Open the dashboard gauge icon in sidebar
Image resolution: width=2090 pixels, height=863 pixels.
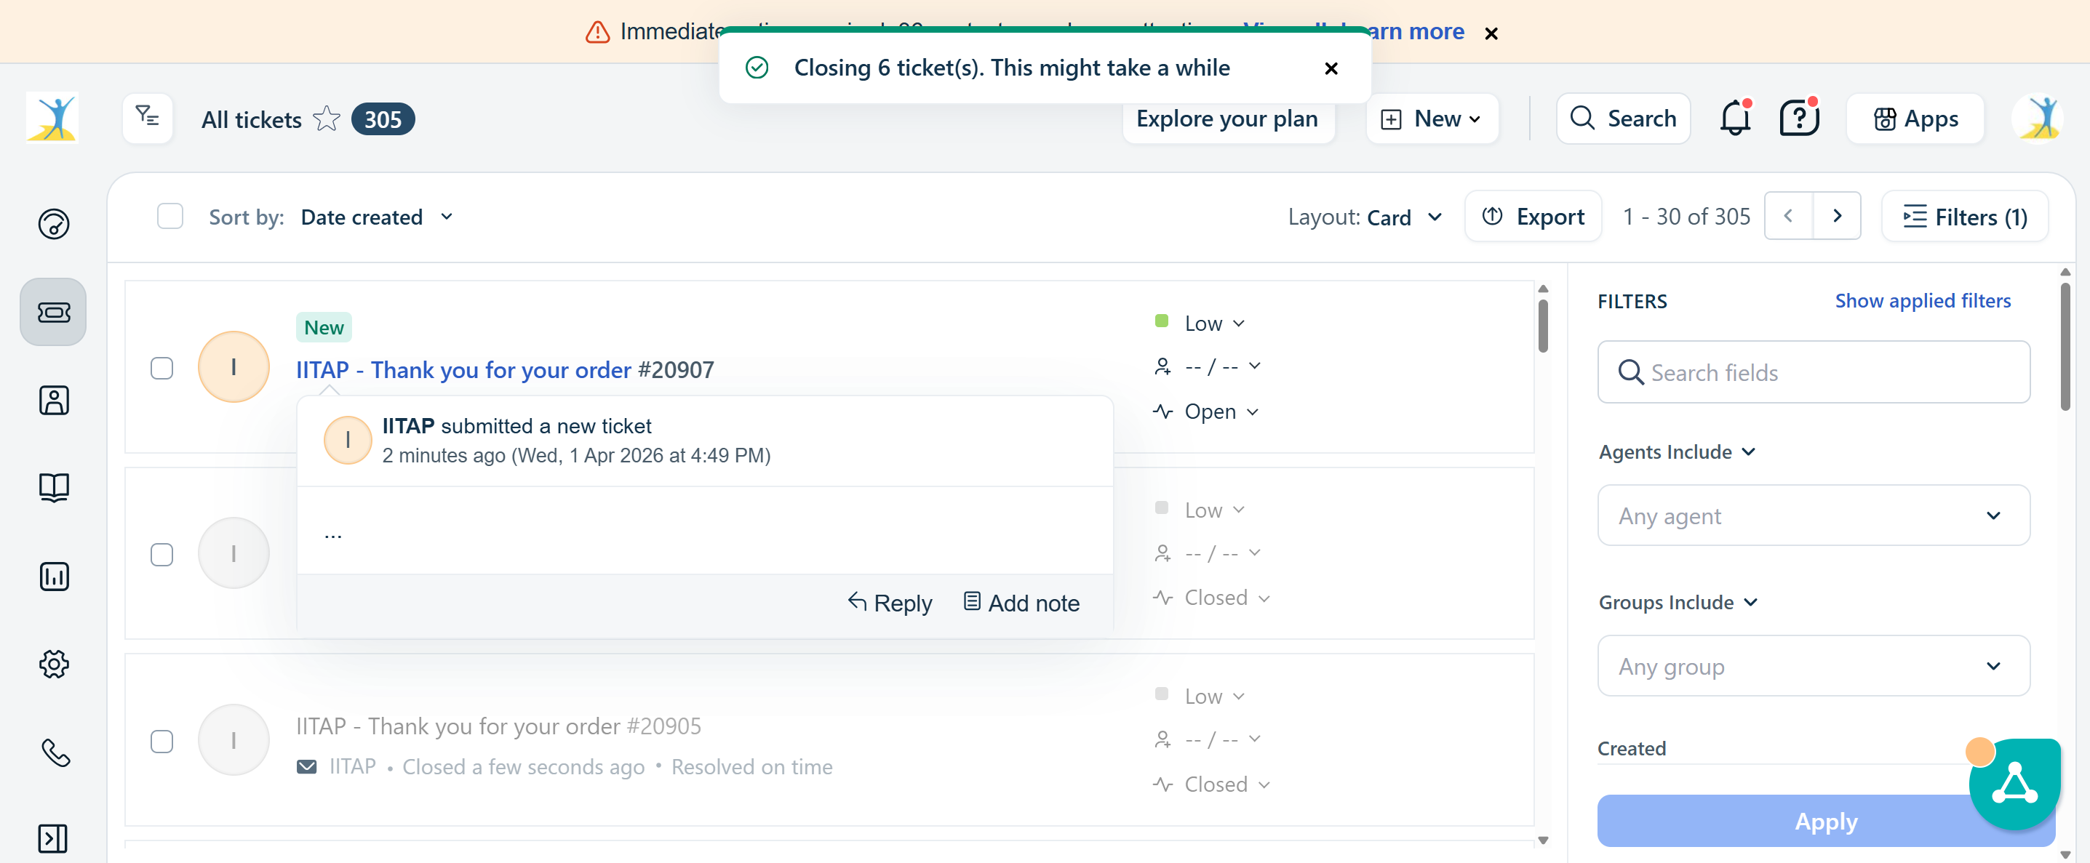pos(54,224)
